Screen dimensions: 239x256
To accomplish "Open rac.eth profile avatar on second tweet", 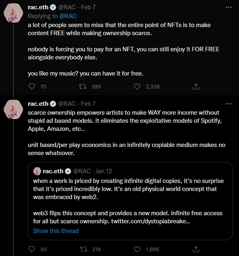I will (13, 109).
